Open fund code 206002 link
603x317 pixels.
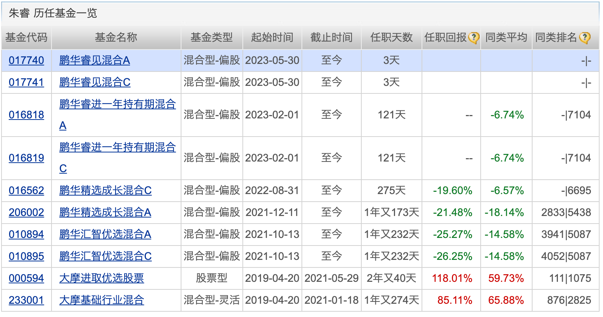click(x=27, y=213)
